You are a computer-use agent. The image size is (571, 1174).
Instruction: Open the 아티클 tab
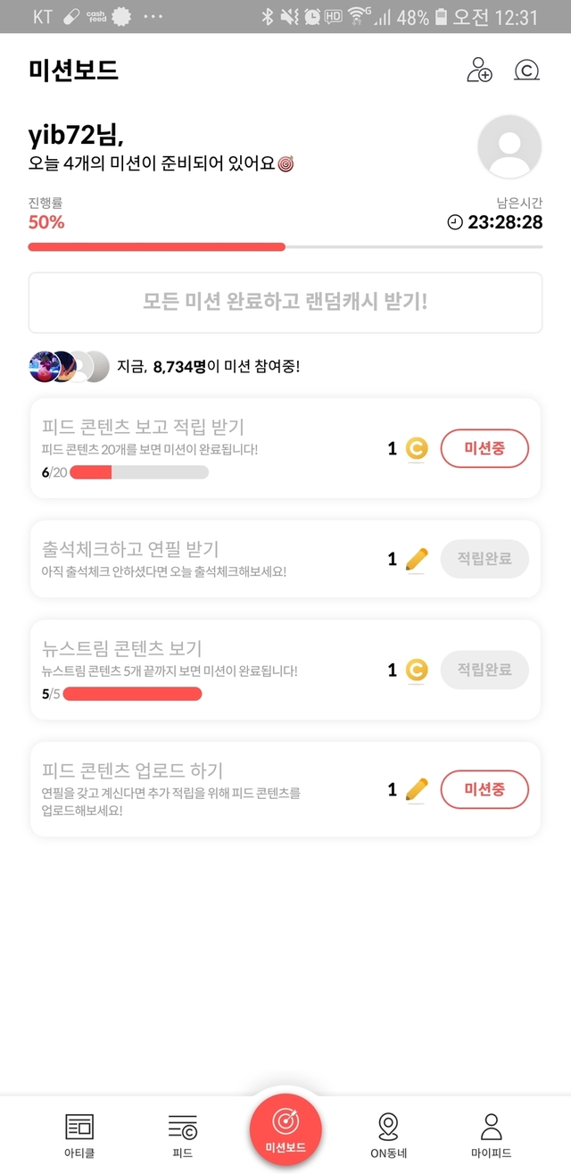click(x=79, y=1135)
